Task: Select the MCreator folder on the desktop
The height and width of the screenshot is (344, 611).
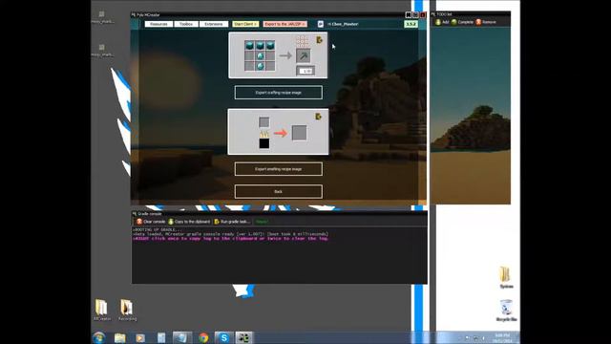Action: pyautogui.click(x=102, y=310)
